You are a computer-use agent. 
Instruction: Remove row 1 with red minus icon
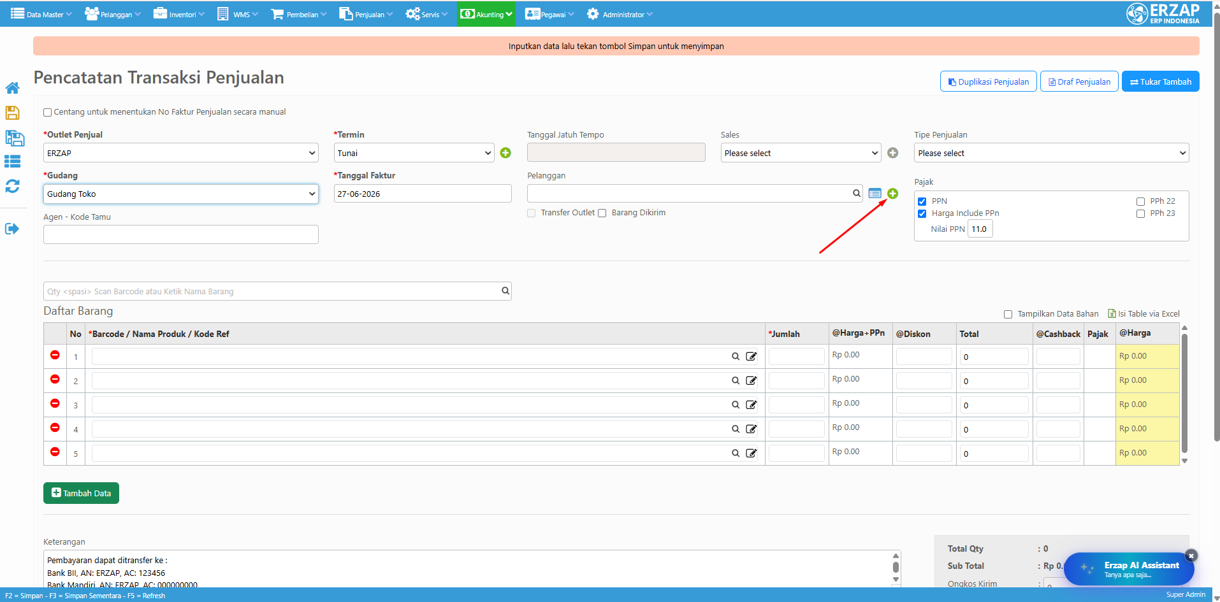[x=55, y=355]
